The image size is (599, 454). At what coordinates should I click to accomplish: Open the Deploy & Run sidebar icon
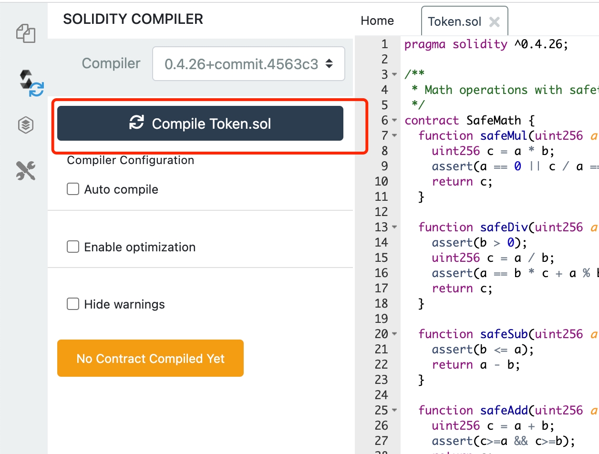tap(26, 125)
